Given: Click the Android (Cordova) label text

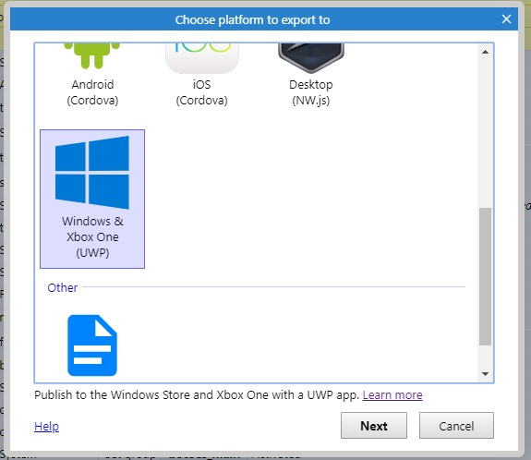Looking at the screenshot, I should click(92, 92).
